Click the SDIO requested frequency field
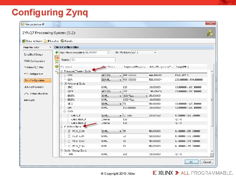The image size is (236, 177). click(136, 104)
